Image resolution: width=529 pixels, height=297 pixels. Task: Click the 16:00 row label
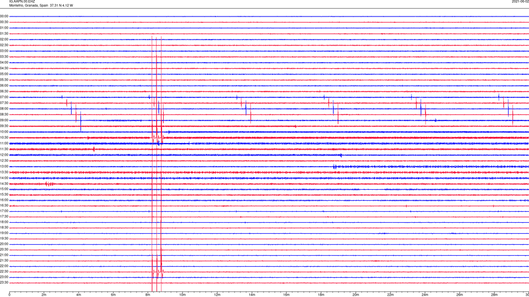click(x=4, y=200)
